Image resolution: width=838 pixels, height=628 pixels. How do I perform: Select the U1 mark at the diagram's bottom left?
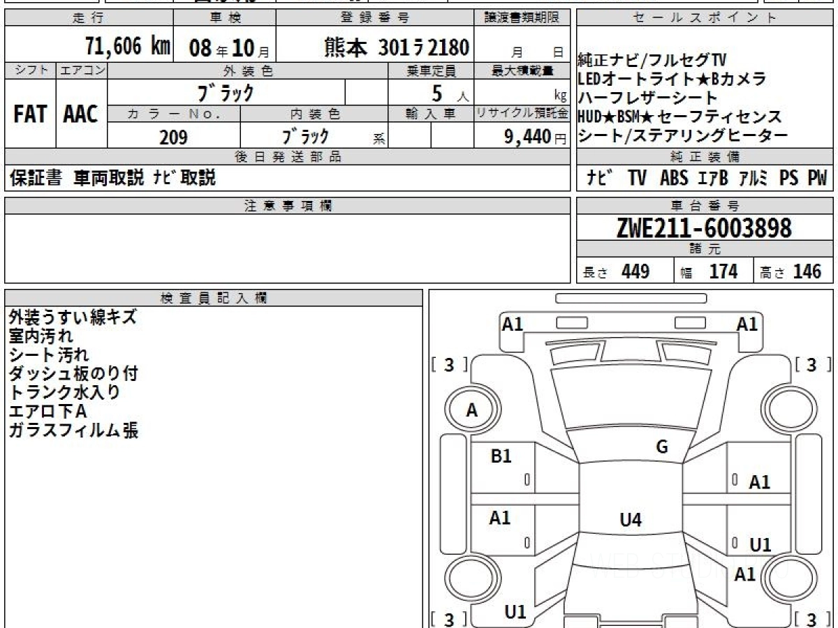click(515, 612)
